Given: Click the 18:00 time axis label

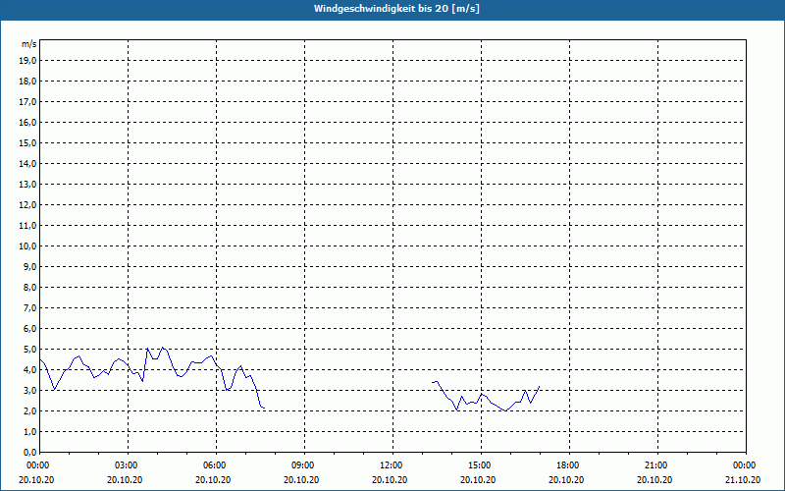Looking at the screenshot, I should pos(569,465).
